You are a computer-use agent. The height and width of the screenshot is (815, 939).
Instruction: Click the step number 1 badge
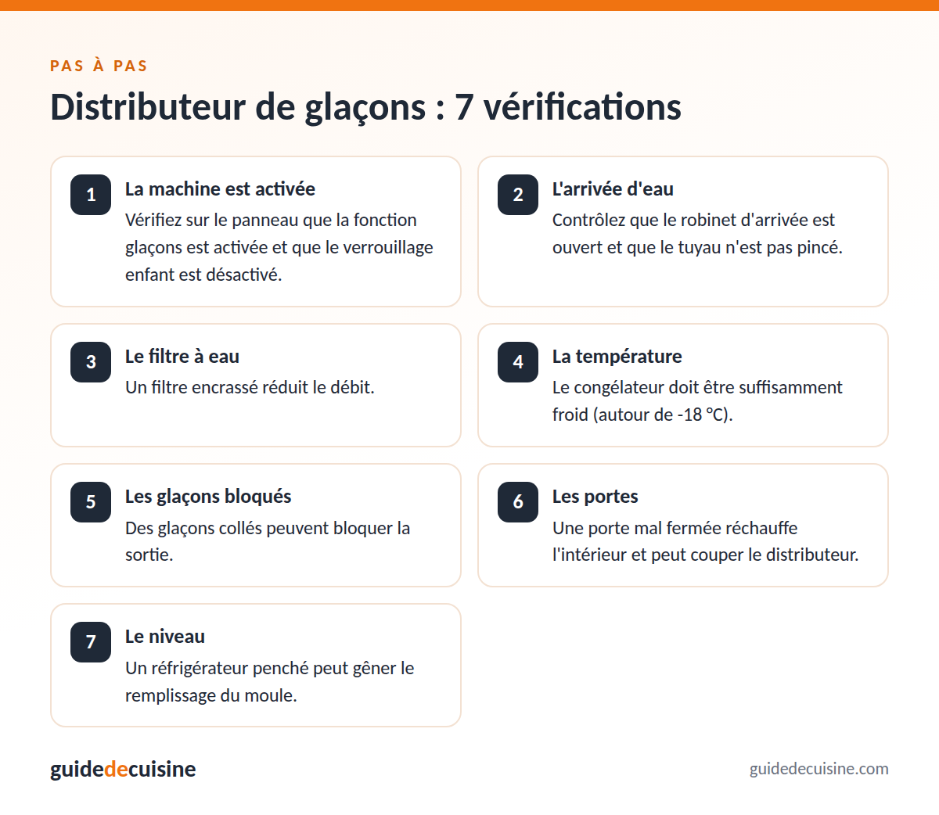click(91, 195)
